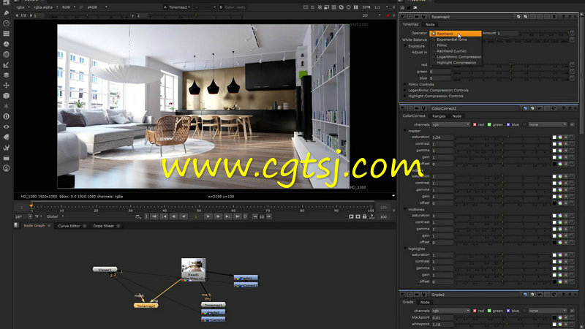The width and height of the screenshot is (585, 329).
Task: Toggle green channel checkbox in Grade2
Action: click(x=489, y=311)
